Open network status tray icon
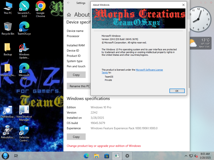 pyautogui.click(x=191, y=156)
